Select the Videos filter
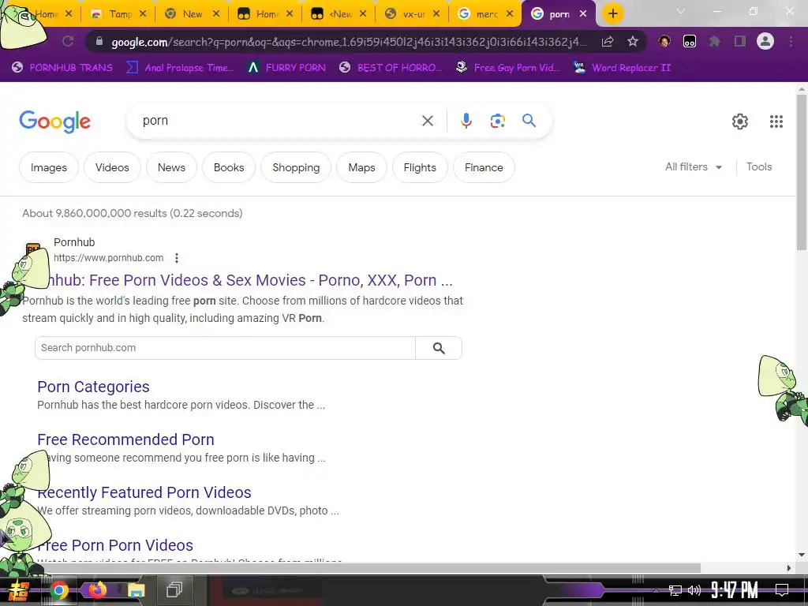 pos(112,167)
